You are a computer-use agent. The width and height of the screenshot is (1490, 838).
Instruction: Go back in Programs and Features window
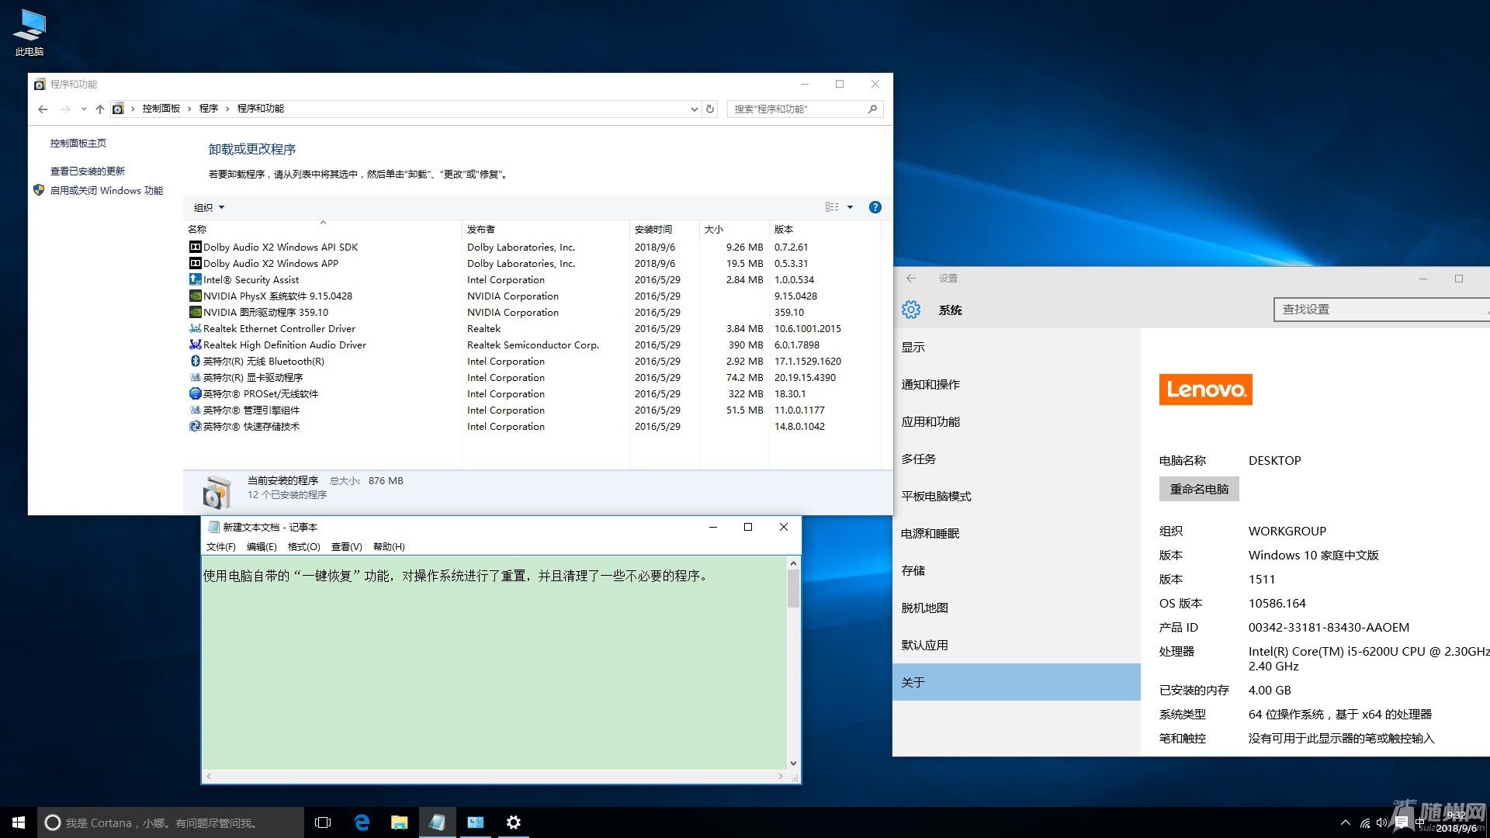(43, 109)
